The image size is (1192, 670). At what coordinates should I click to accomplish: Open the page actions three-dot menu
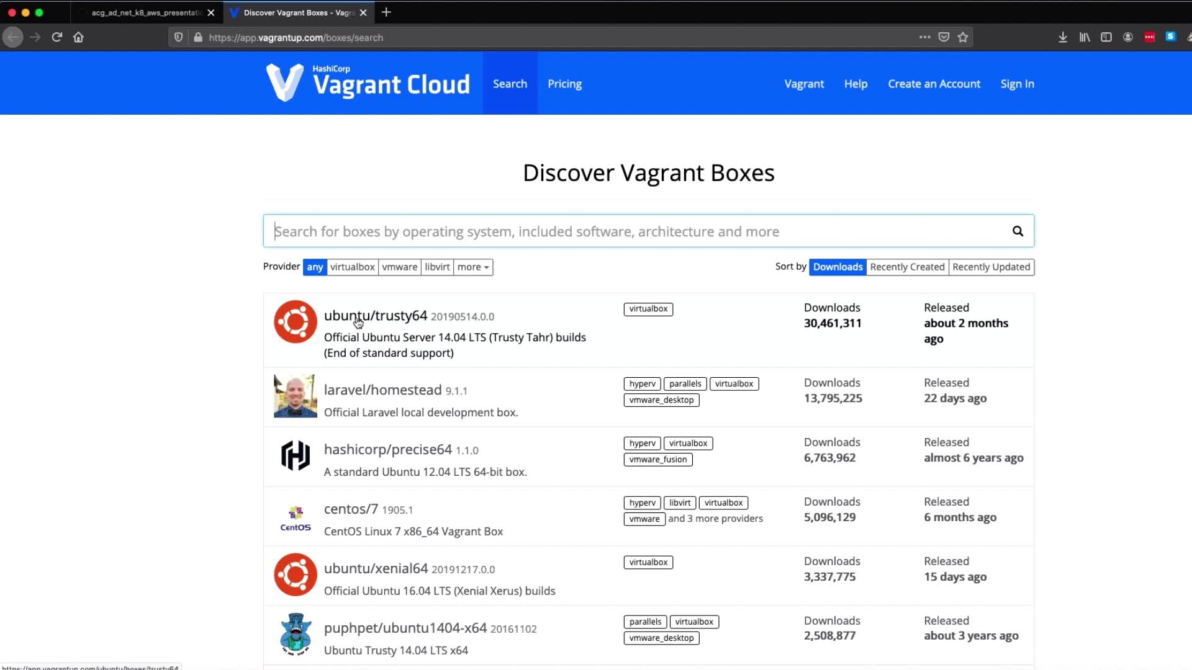(924, 37)
